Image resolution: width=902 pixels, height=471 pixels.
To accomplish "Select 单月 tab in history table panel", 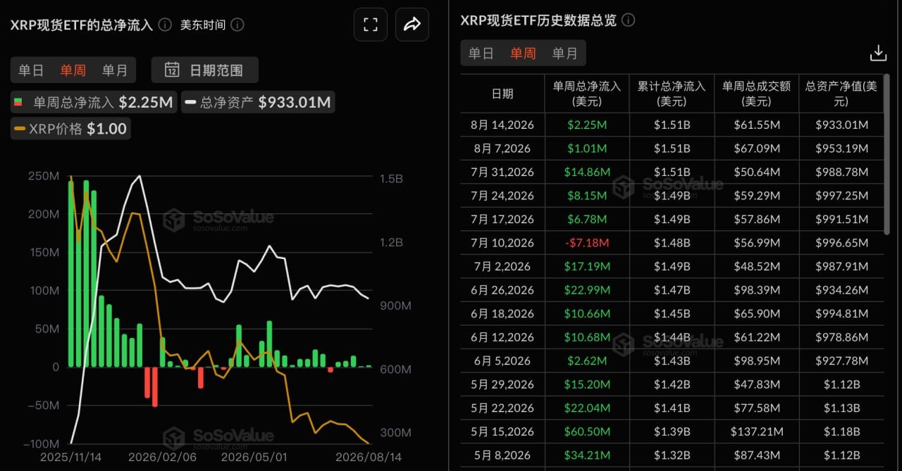I will pos(564,54).
